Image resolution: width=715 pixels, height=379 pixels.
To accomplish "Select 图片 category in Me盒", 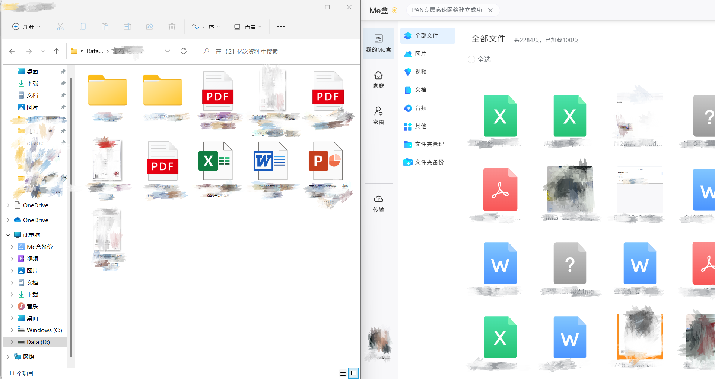I will (x=428, y=54).
